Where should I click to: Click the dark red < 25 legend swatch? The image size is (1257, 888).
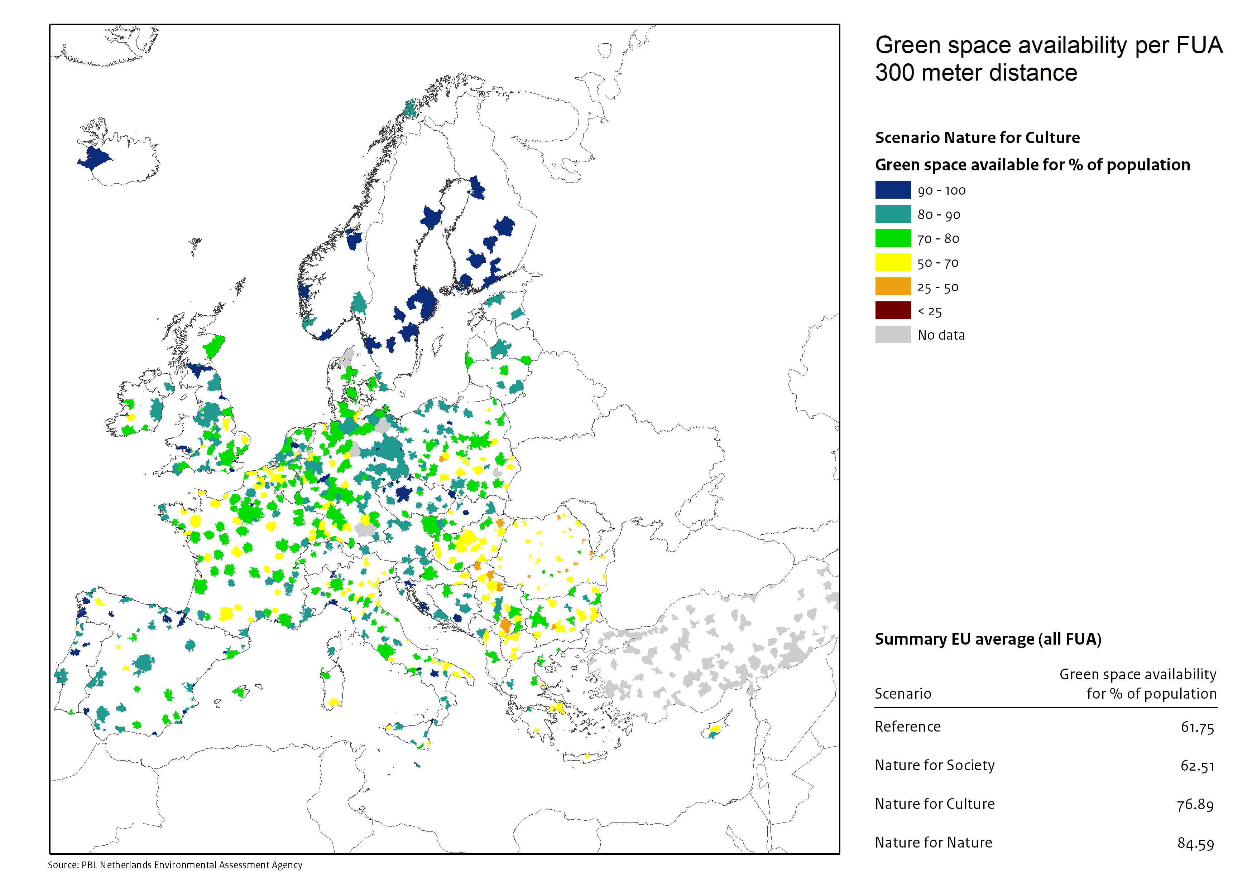893,310
